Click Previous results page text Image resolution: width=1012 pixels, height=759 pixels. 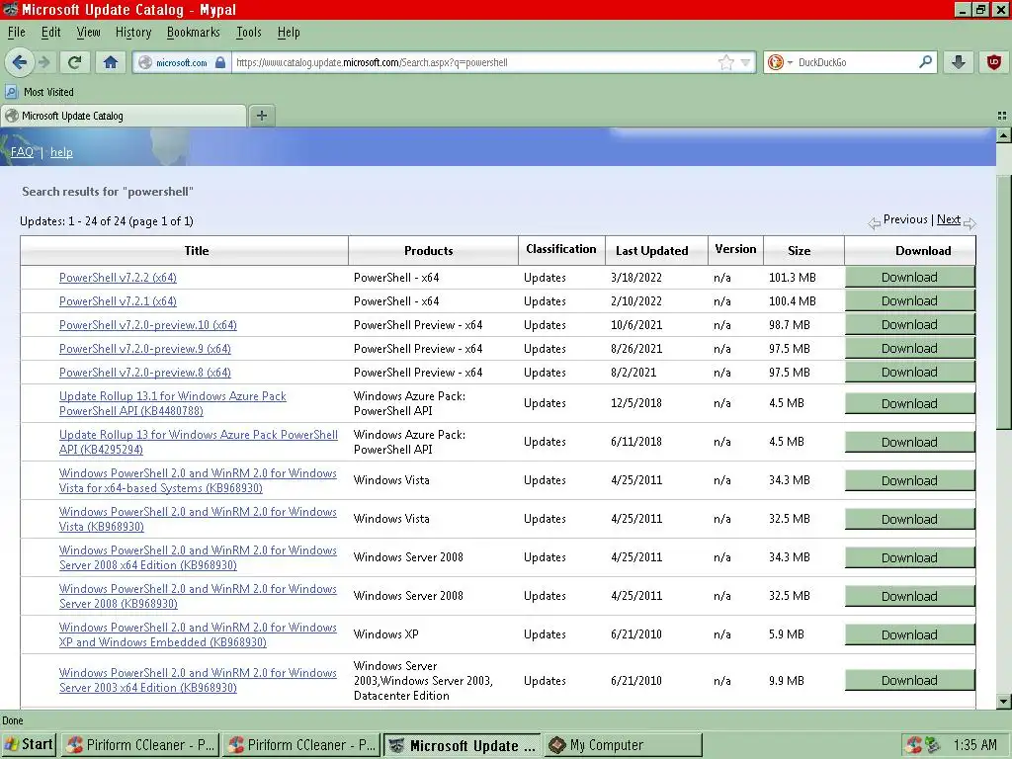pos(905,219)
